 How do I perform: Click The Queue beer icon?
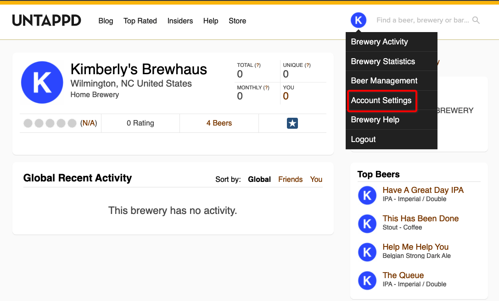[x=367, y=280]
